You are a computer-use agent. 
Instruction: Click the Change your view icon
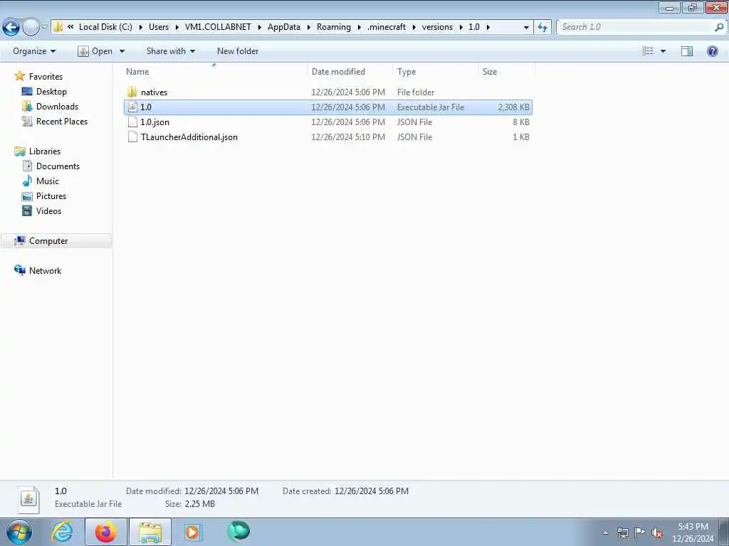click(647, 51)
